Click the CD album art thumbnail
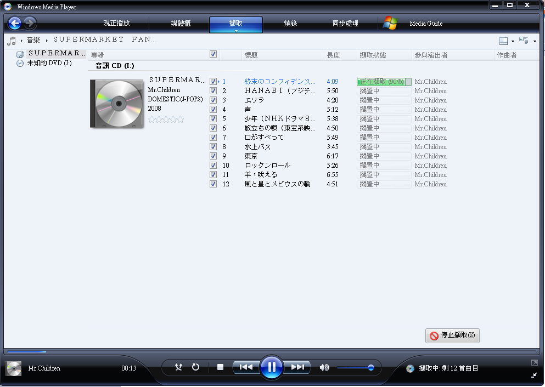This screenshot has width=545, height=387. [117, 104]
